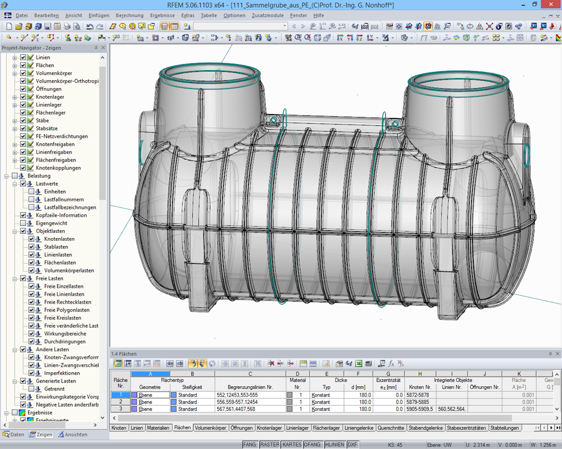Collapse the Lastwerte tree node
The height and width of the screenshot is (449, 562).
[x=15, y=184]
